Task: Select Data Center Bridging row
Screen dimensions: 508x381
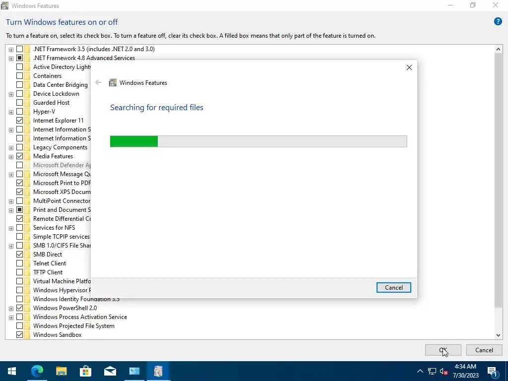Action: coord(60,85)
